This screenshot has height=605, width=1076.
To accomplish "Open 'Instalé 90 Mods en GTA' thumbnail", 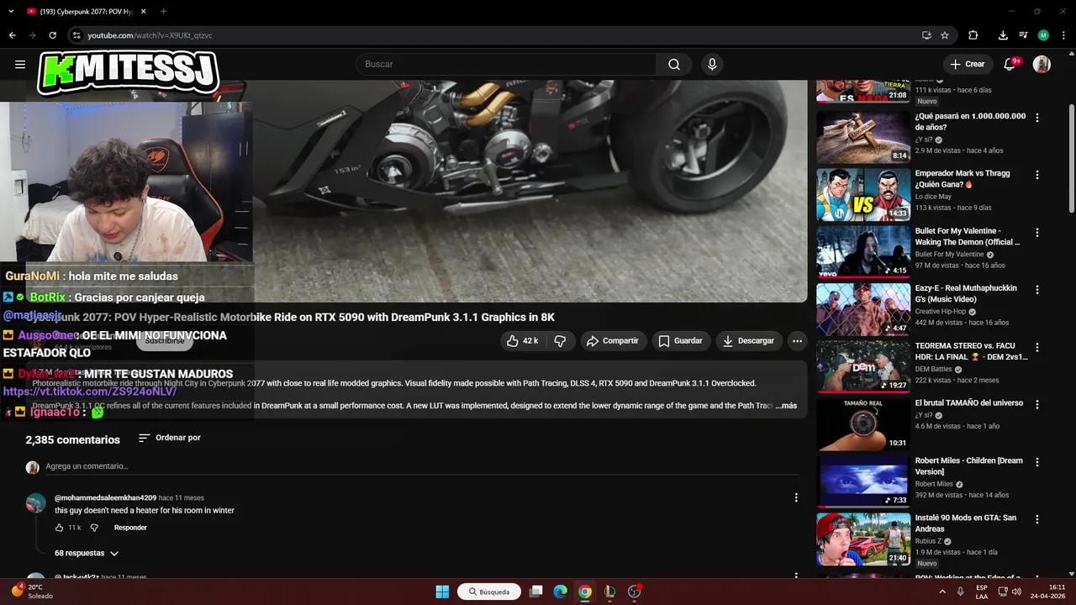I will (863, 539).
